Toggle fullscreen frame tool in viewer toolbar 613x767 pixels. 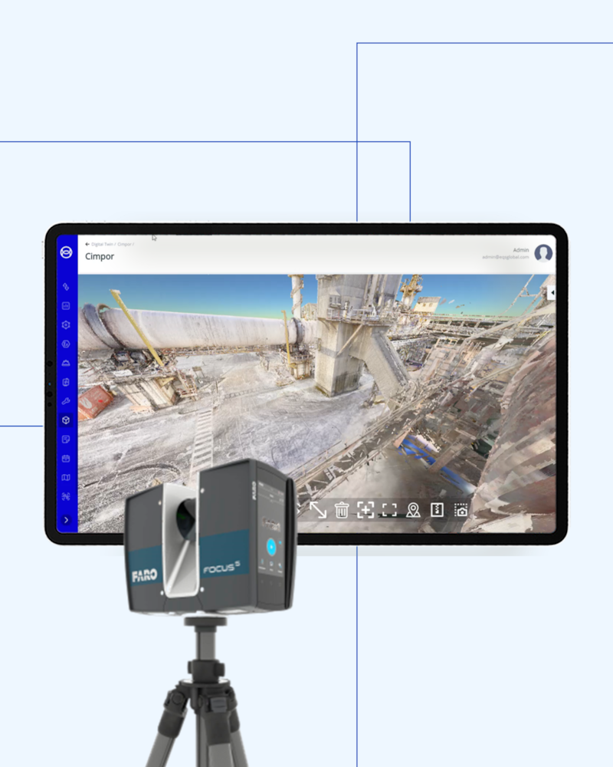click(x=389, y=510)
